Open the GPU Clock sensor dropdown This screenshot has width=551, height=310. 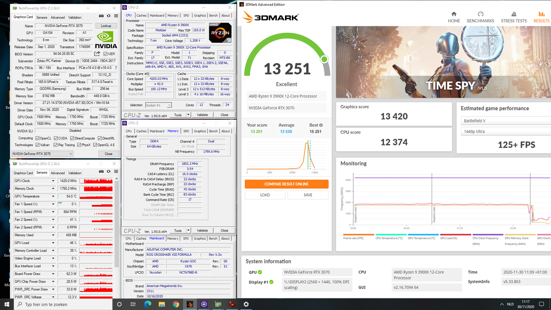click(x=53, y=181)
